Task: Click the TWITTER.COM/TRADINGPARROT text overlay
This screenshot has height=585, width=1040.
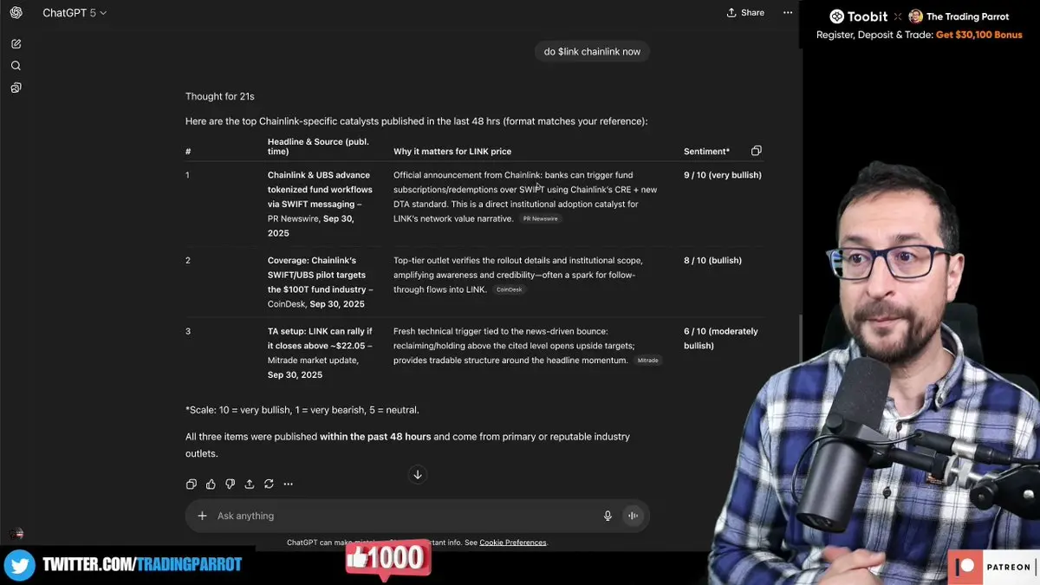Action: tap(142, 565)
